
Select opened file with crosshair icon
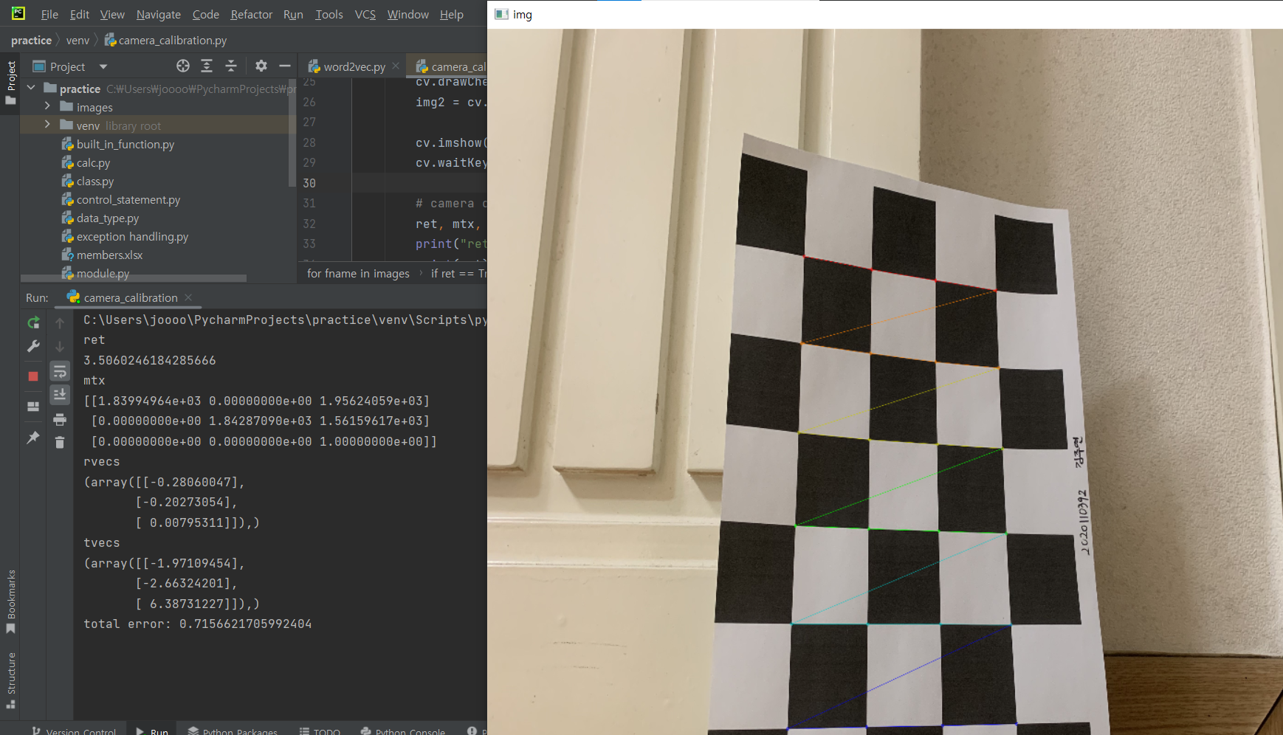[182, 66]
